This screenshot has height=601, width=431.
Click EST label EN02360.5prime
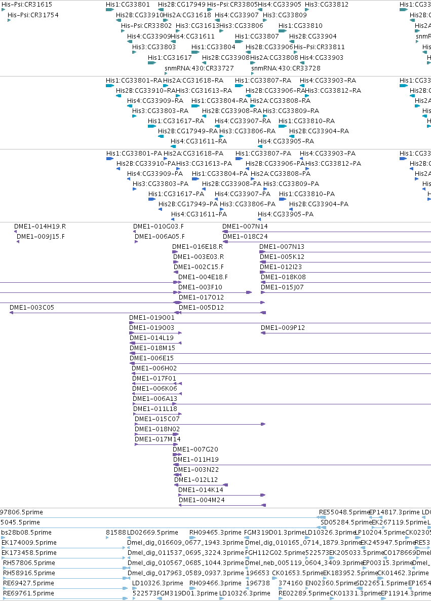click(331, 583)
